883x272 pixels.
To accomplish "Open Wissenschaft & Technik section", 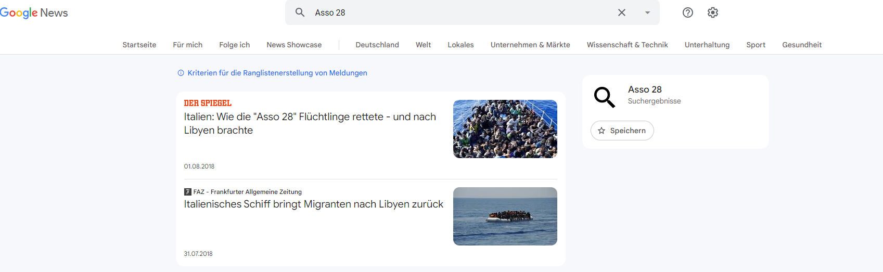I will click(628, 45).
